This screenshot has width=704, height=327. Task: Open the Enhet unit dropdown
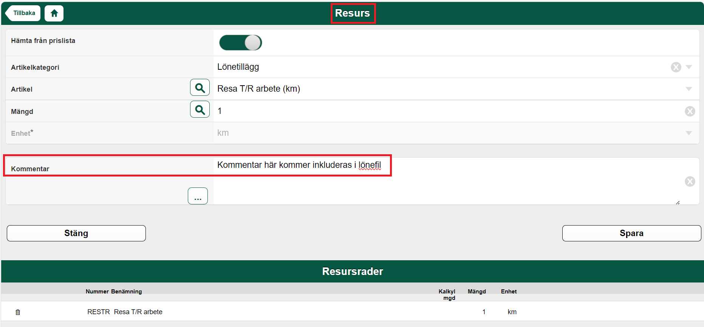pos(689,133)
